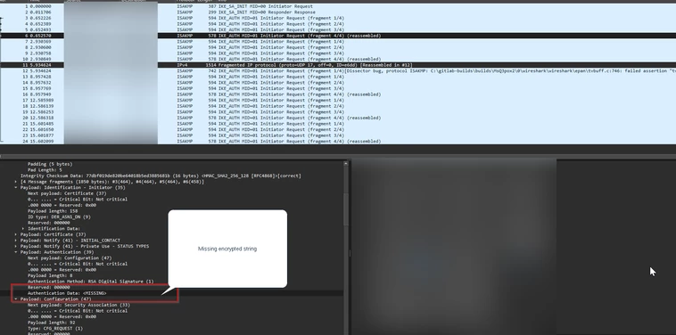676x335 pixels.
Task: Select packet 14 at time 8.957632
Action: point(338,83)
